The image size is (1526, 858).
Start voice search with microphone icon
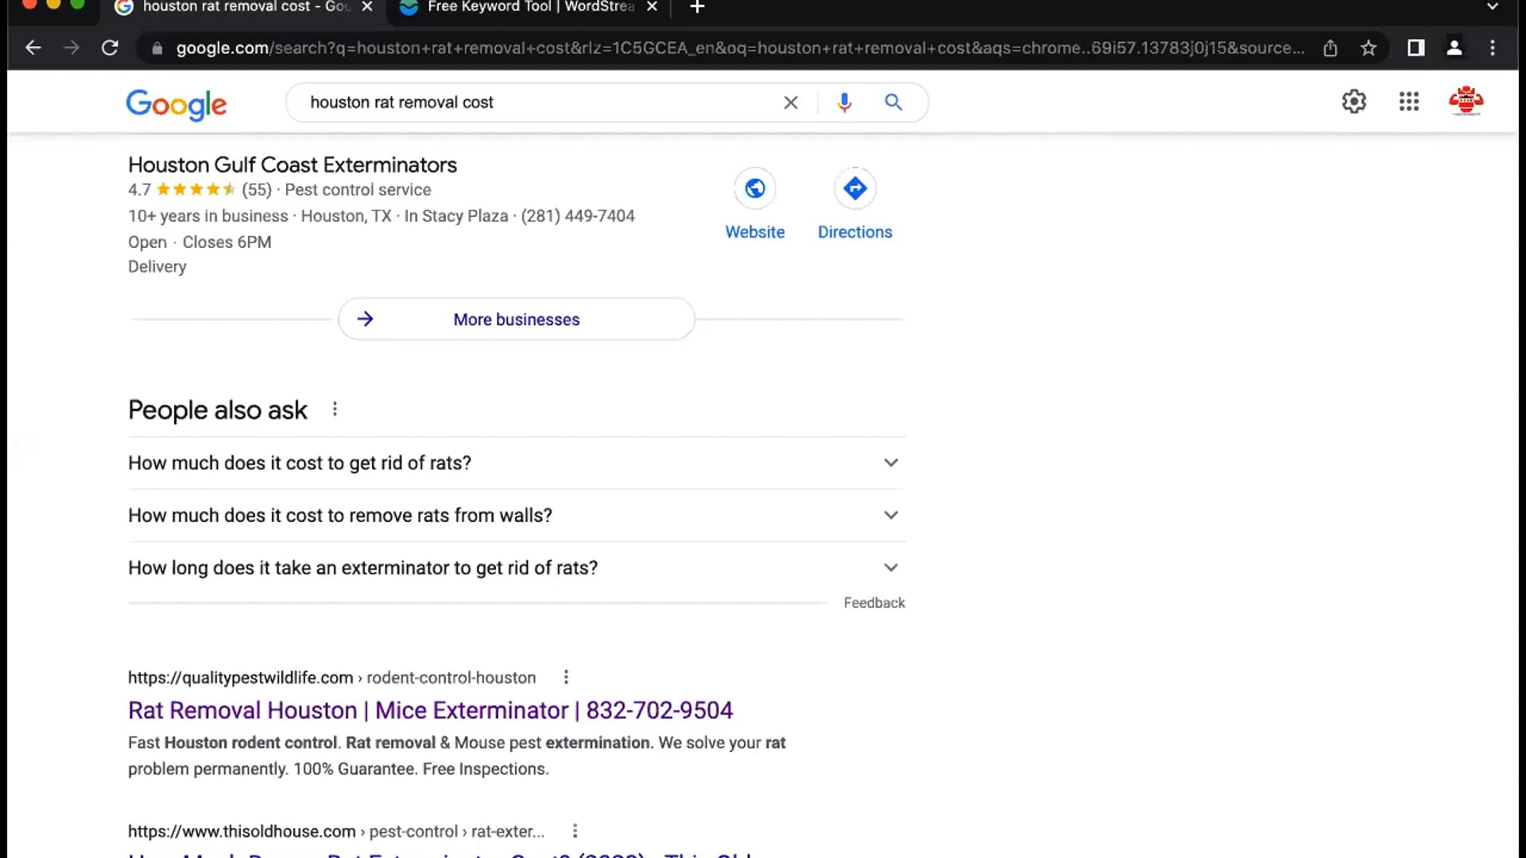pyautogui.click(x=844, y=102)
